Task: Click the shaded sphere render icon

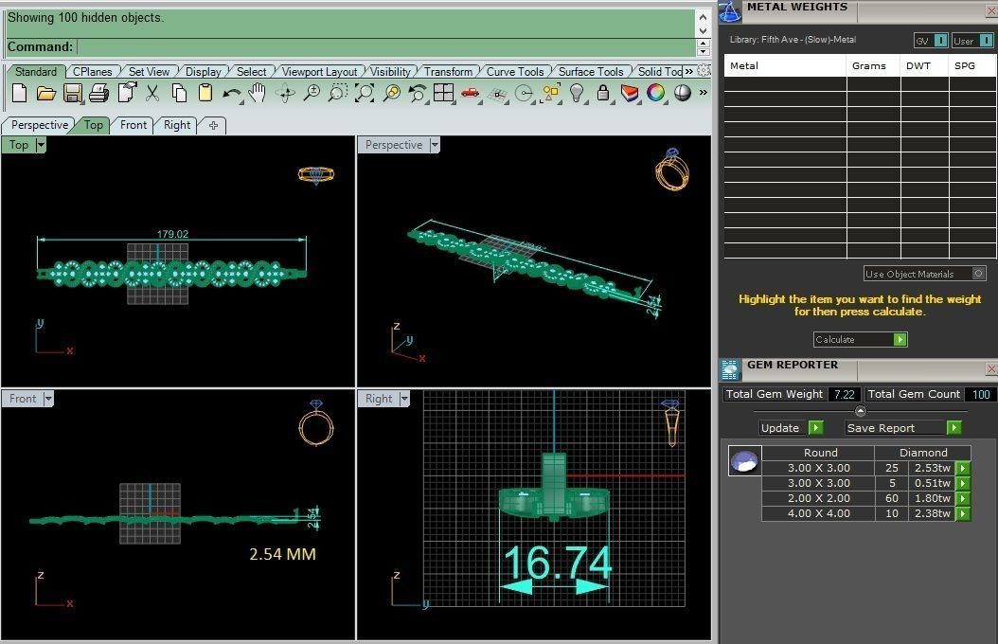Action: pos(683,93)
